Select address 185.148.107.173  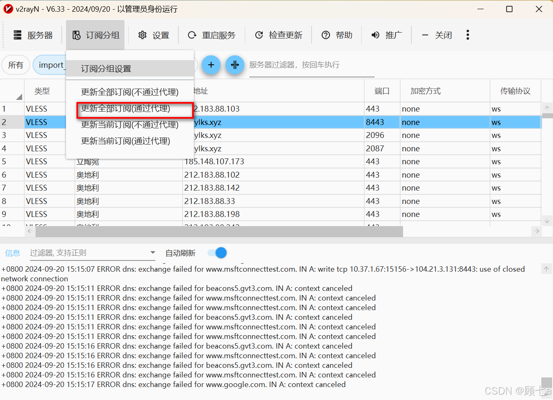tap(214, 161)
